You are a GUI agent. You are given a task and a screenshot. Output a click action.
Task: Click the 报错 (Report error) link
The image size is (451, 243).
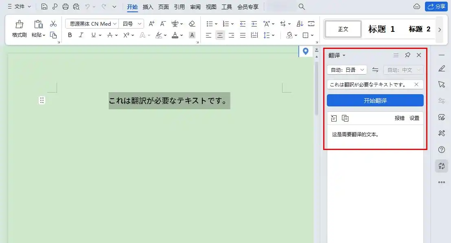point(400,118)
